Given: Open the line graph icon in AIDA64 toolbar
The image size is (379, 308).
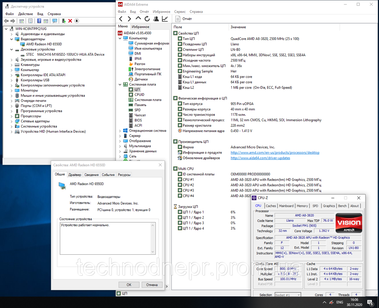Looking at the screenshot, I should (165, 19).
